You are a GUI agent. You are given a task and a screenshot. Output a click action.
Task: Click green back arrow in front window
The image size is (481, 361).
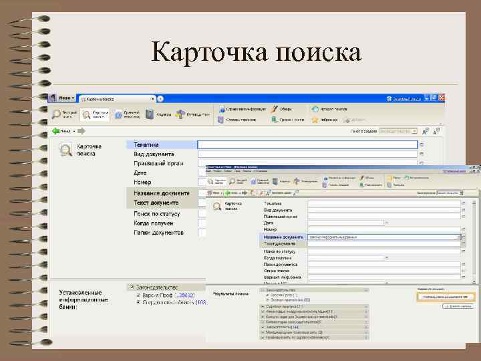pyautogui.click(x=228, y=193)
